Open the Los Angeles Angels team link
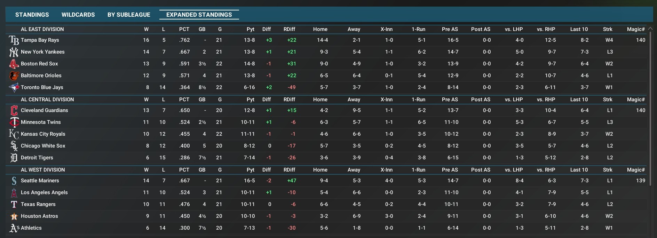 44,192
